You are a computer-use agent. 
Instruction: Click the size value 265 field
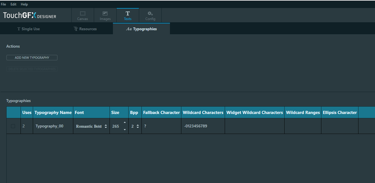click(x=116, y=126)
